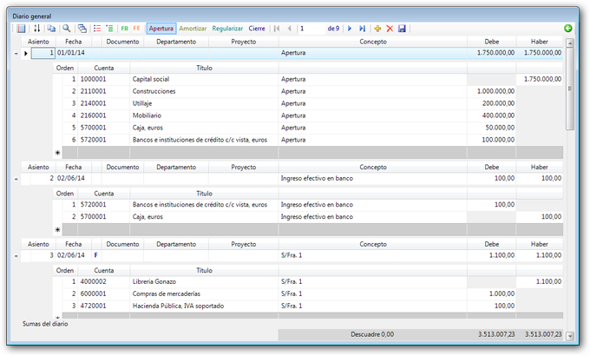Collapse Asiento 2 Ingreso efectivo entry
The width and height of the screenshot is (590, 356).
[x=16, y=179]
